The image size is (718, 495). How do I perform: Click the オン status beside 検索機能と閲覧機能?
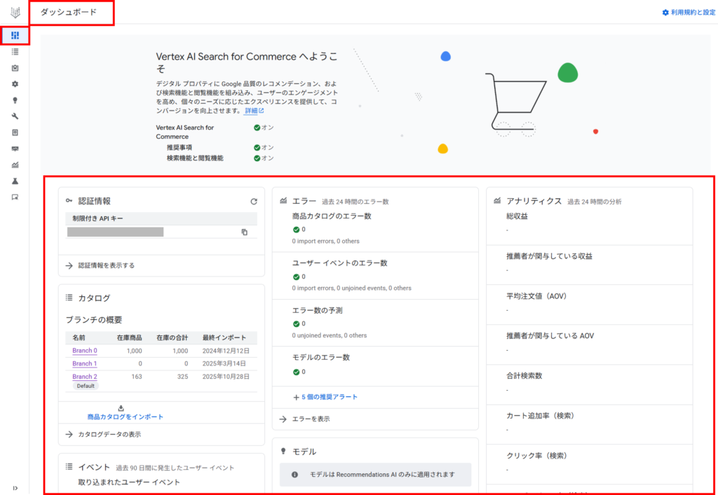(x=264, y=158)
